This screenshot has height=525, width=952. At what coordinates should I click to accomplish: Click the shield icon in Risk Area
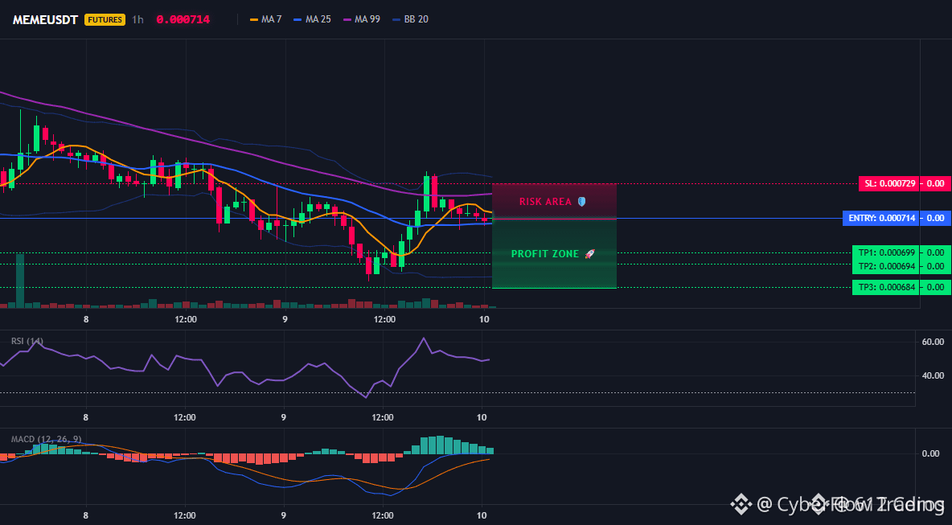[582, 202]
